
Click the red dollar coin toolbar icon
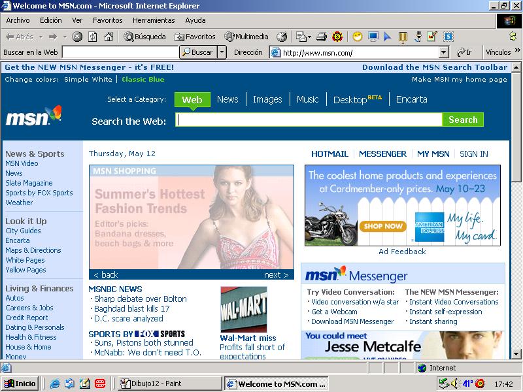point(337,37)
